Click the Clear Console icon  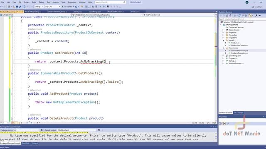click(x=99, y=130)
